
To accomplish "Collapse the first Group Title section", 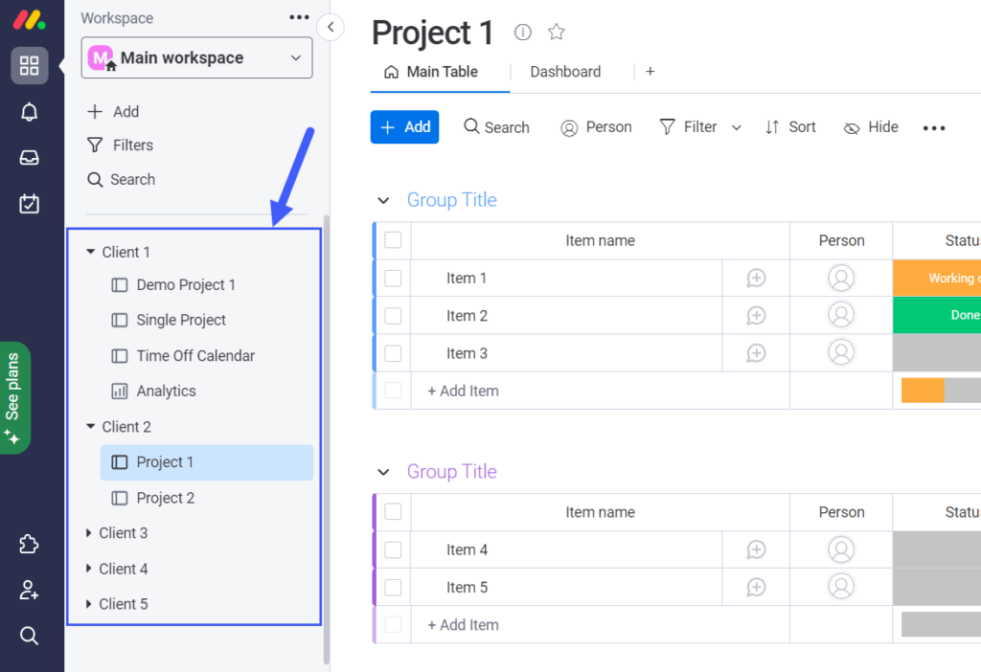I will 383,200.
